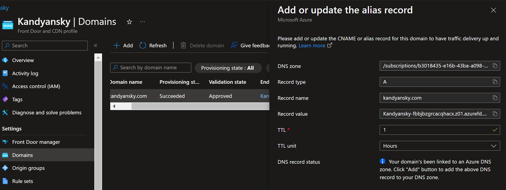Click the Approved validation state cell

coord(220,96)
